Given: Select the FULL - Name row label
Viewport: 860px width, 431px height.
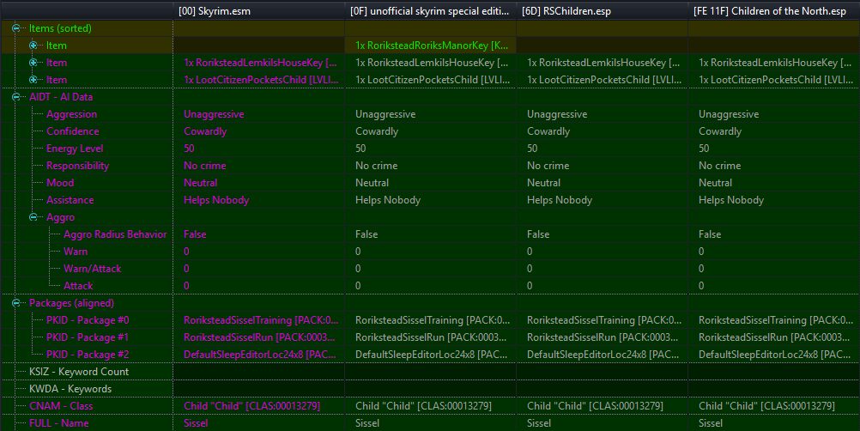Looking at the screenshot, I should [x=58, y=423].
